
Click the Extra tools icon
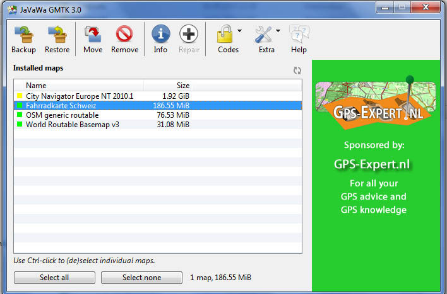[x=263, y=34]
